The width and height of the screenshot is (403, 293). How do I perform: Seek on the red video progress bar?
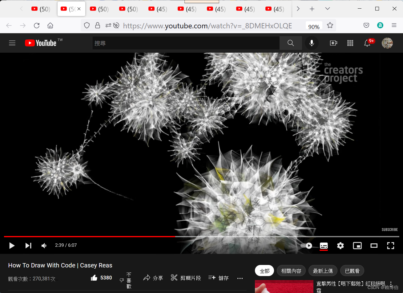click(201, 237)
